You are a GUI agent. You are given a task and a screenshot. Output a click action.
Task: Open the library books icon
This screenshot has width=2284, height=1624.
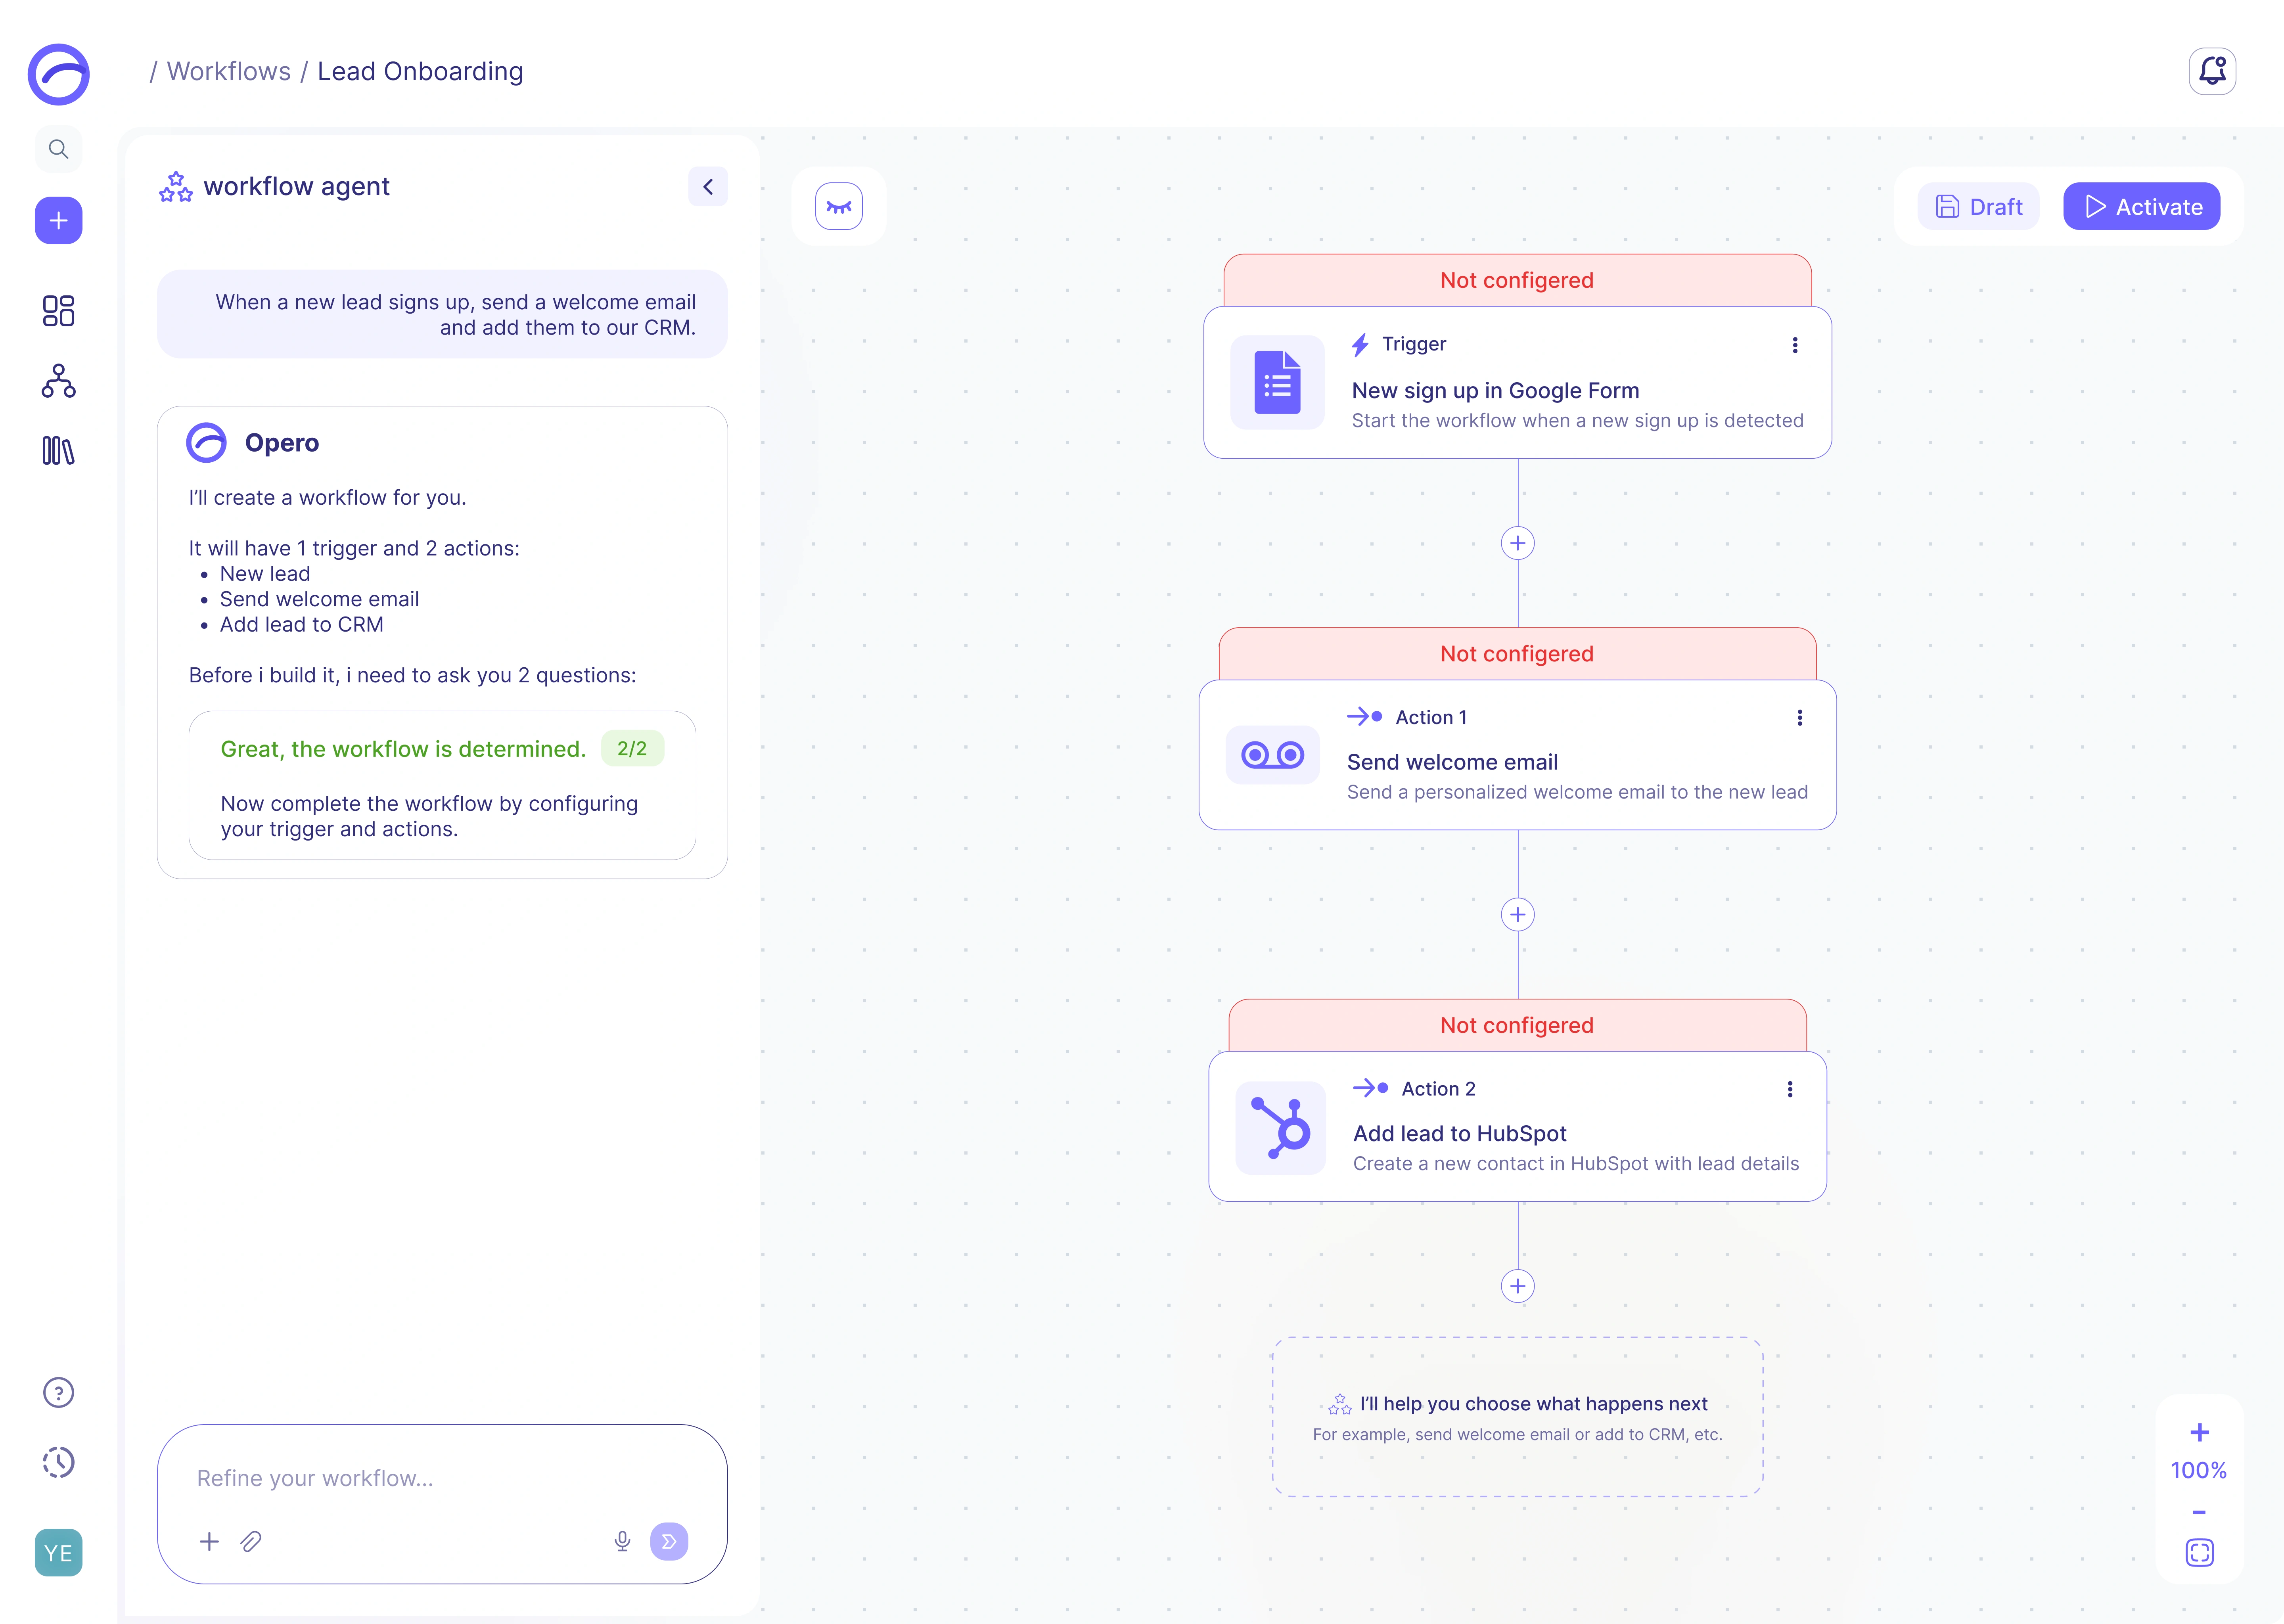[x=58, y=451]
